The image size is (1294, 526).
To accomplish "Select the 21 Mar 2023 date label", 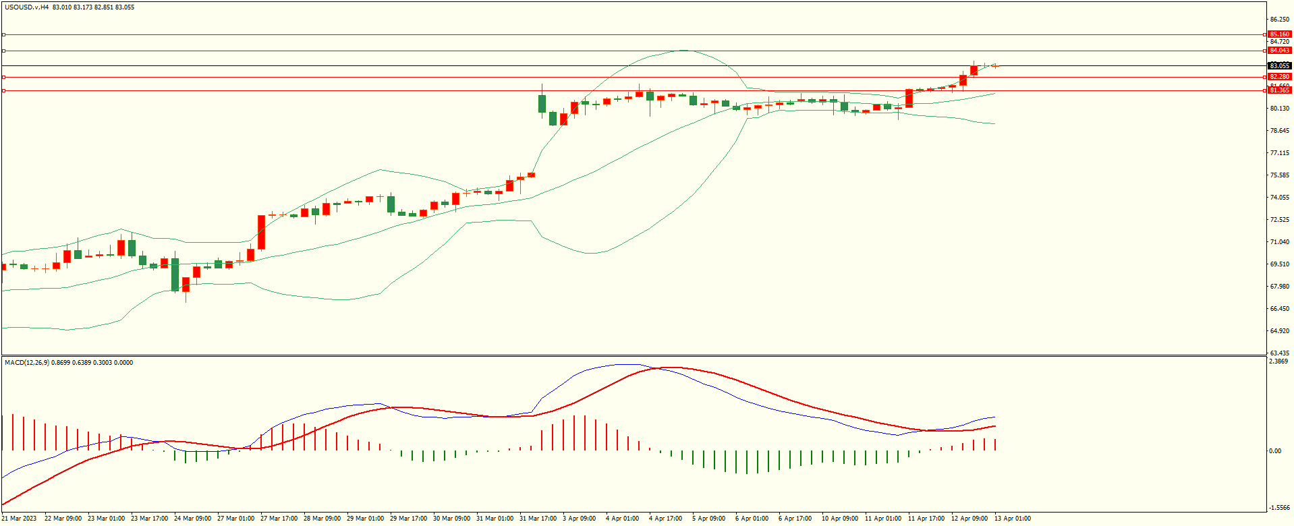I will tap(20, 519).
